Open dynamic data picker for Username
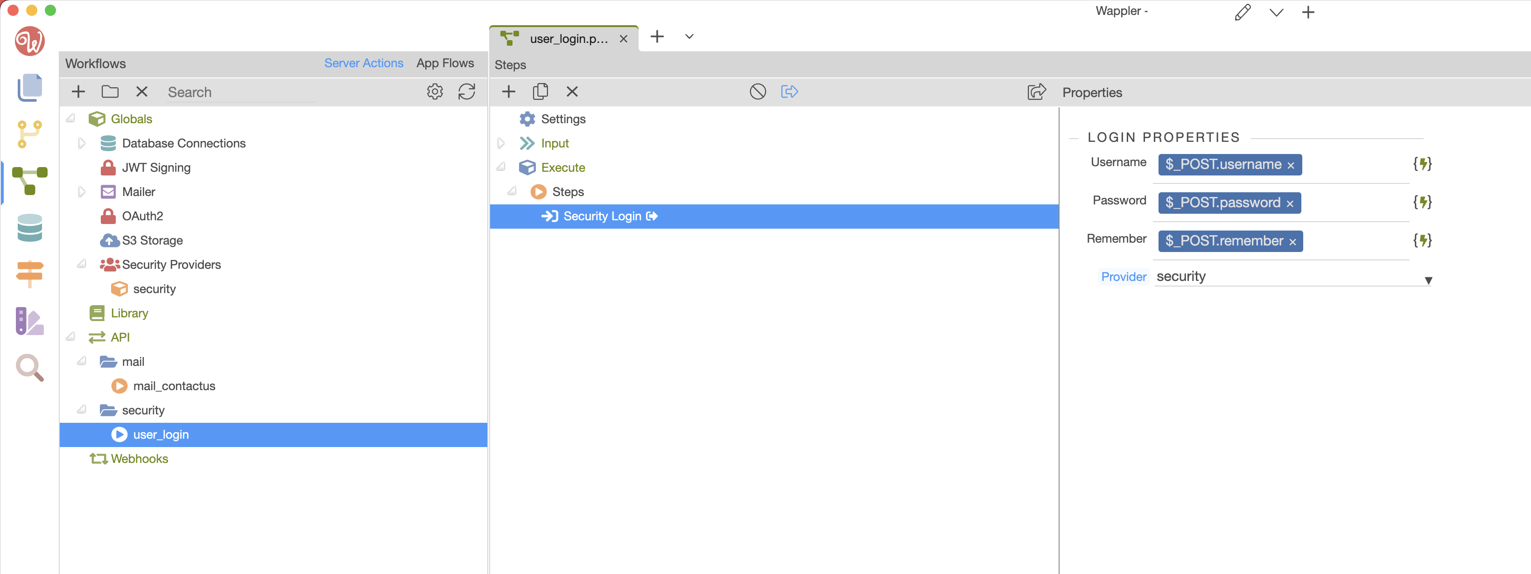The image size is (1531, 574). [1422, 164]
